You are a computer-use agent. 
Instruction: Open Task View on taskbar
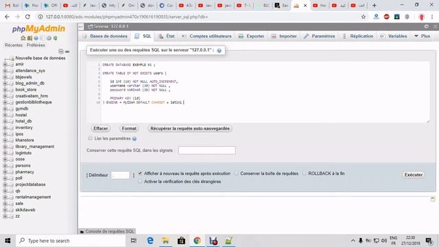[134, 241]
